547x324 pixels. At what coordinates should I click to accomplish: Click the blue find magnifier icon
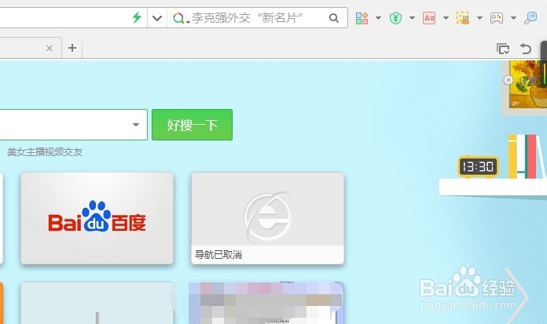[530, 18]
